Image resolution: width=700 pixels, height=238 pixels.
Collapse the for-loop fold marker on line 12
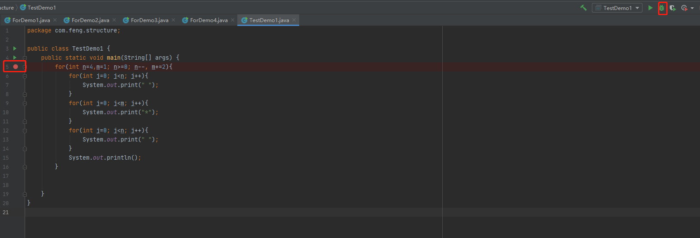(25, 131)
